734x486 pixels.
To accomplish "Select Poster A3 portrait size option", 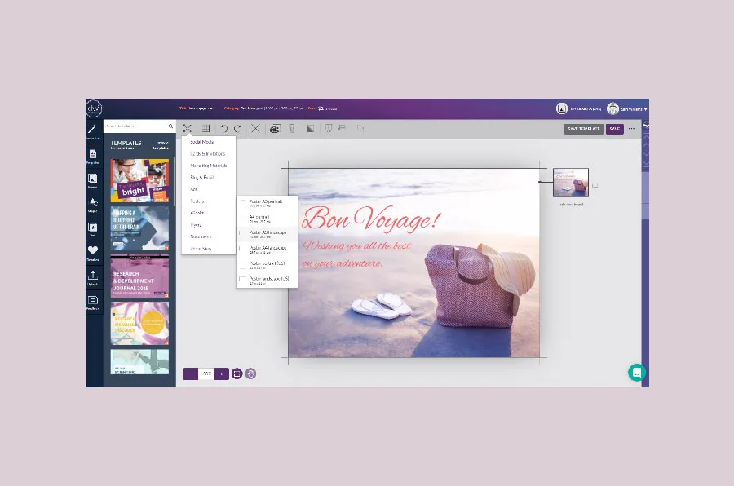I will click(265, 203).
